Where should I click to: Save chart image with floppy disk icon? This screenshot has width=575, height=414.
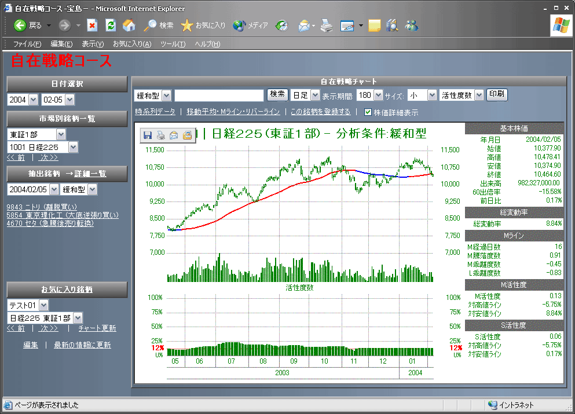148,135
